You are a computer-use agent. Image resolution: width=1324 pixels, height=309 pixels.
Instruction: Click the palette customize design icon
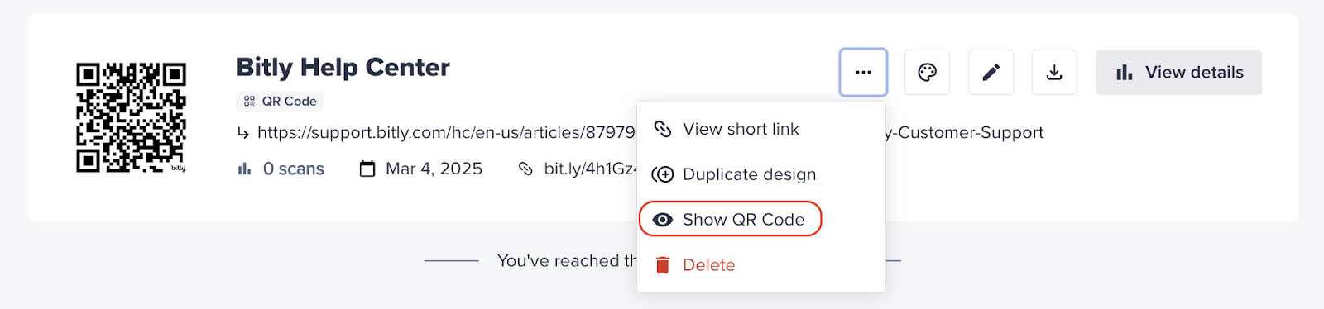tap(927, 72)
